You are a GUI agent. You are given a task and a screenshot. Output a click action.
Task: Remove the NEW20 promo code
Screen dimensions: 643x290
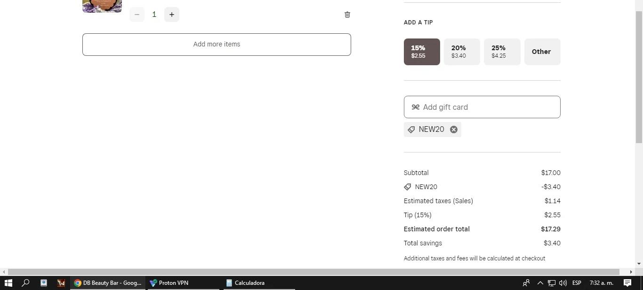click(x=454, y=130)
